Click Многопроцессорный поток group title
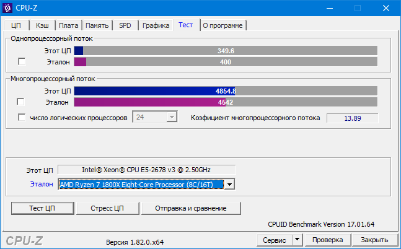 point(53,79)
